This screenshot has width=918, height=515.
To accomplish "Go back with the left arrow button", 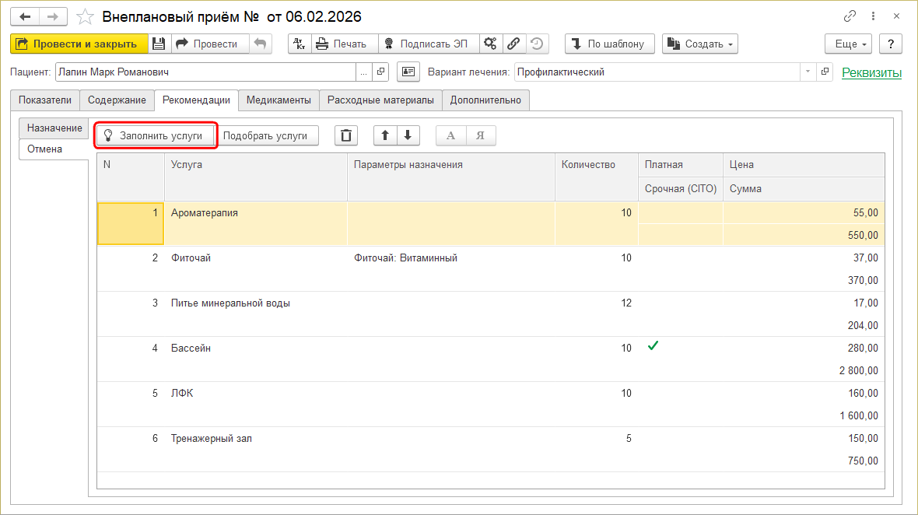I will coord(25,17).
